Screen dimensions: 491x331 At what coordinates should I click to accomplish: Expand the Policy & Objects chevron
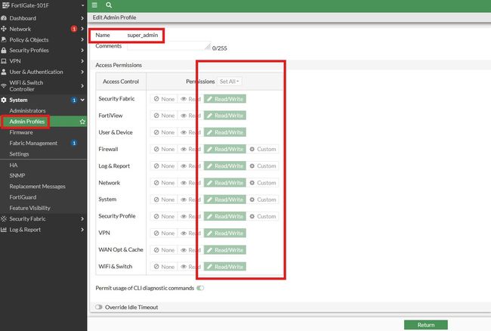tap(82, 40)
